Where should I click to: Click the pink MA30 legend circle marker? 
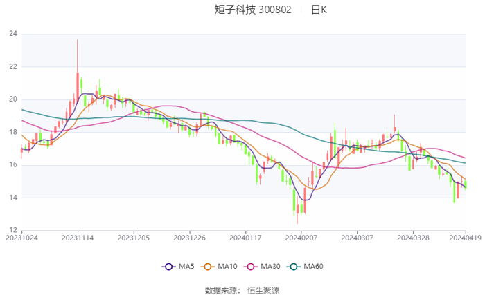pyautogui.click(x=252, y=267)
